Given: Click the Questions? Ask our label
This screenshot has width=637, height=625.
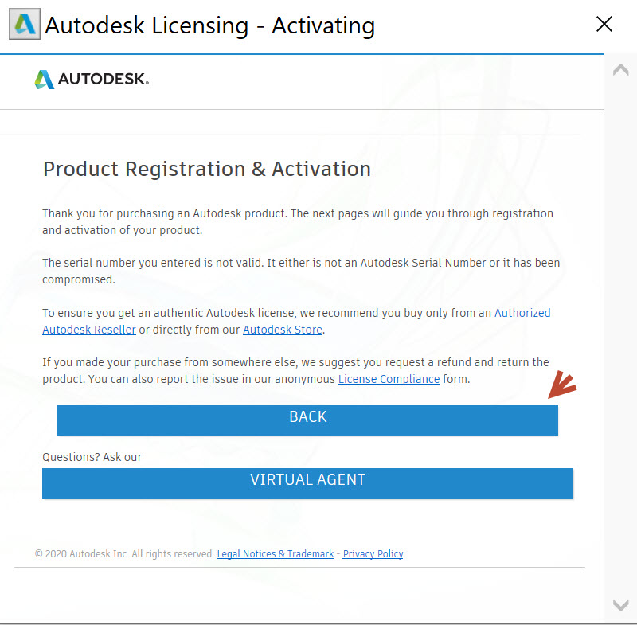Looking at the screenshot, I should coord(92,457).
